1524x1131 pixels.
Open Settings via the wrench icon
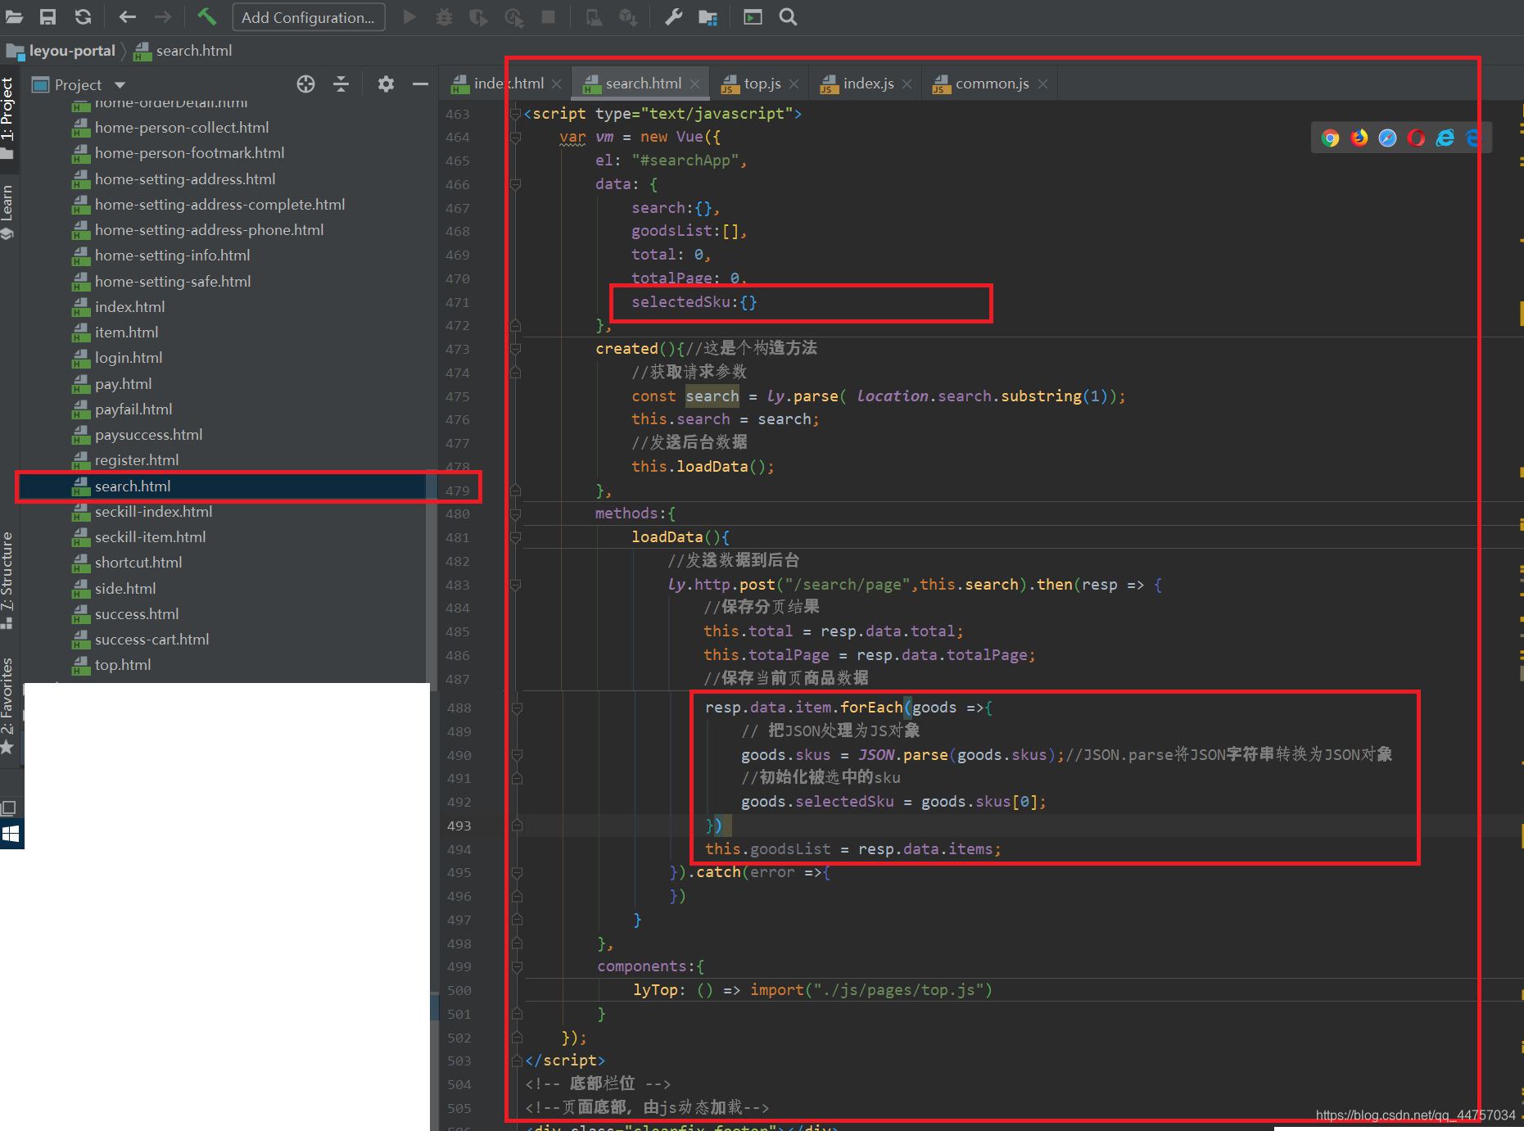673,17
